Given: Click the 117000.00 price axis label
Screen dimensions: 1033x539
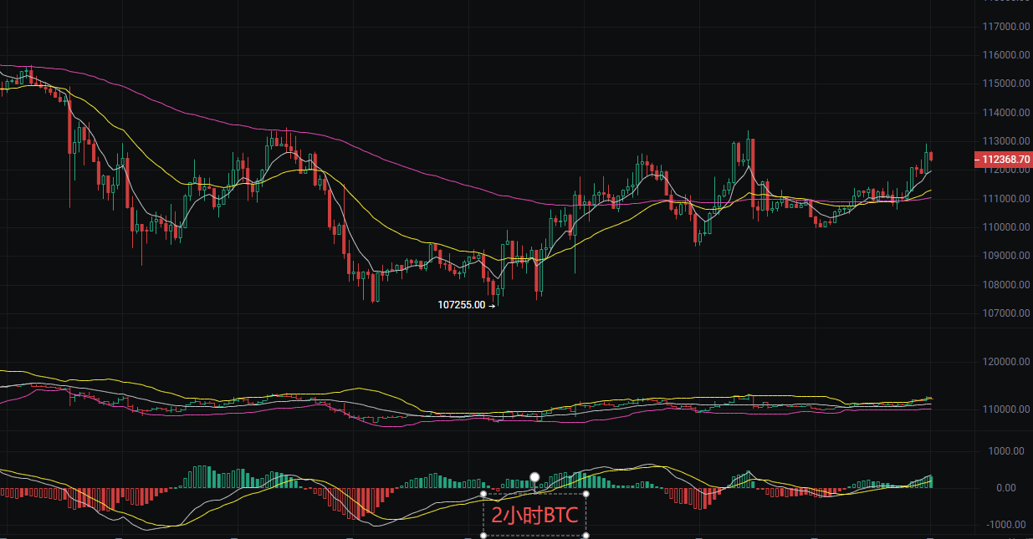Looking at the screenshot, I should (1006, 26).
